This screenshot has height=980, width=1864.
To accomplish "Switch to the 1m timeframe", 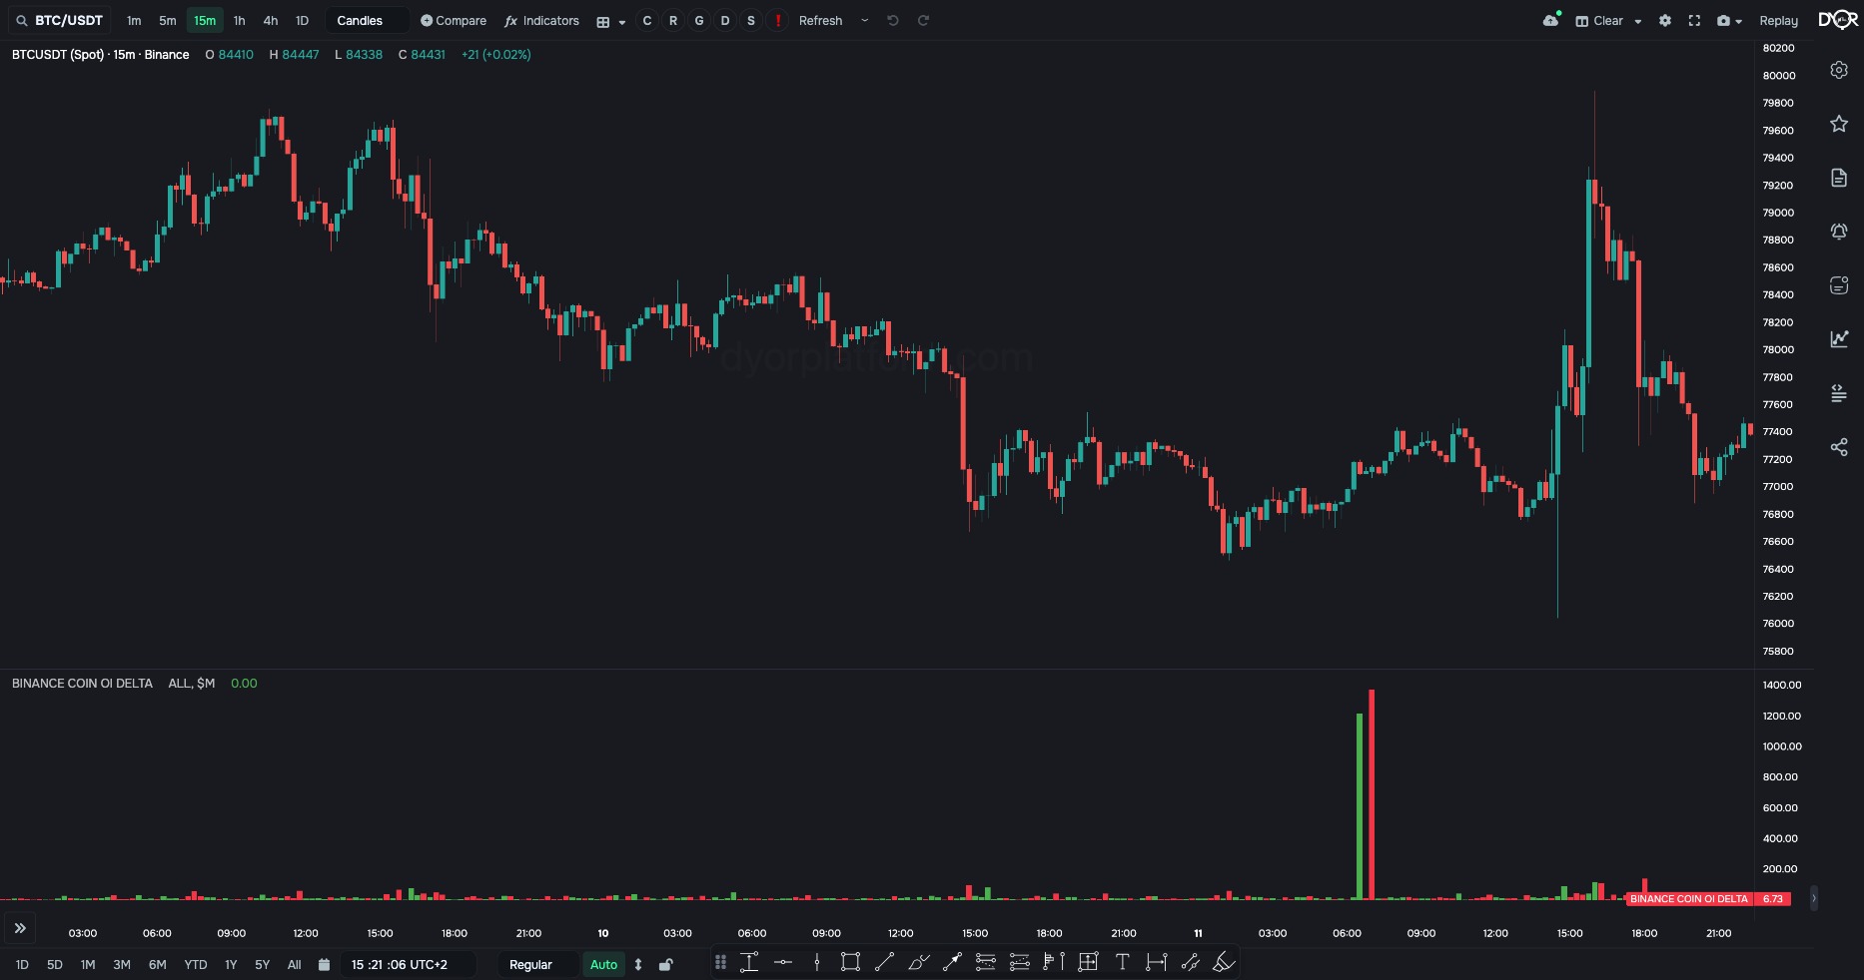I will coord(134,20).
